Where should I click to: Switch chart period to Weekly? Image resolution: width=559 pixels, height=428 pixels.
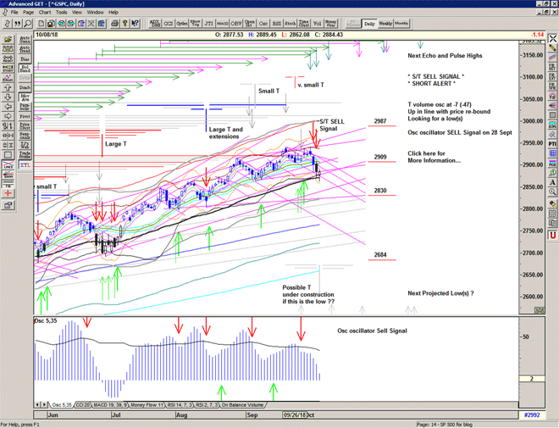[385, 24]
